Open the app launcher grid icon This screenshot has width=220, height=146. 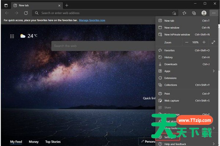pyautogui.click(x=12, y=36)
